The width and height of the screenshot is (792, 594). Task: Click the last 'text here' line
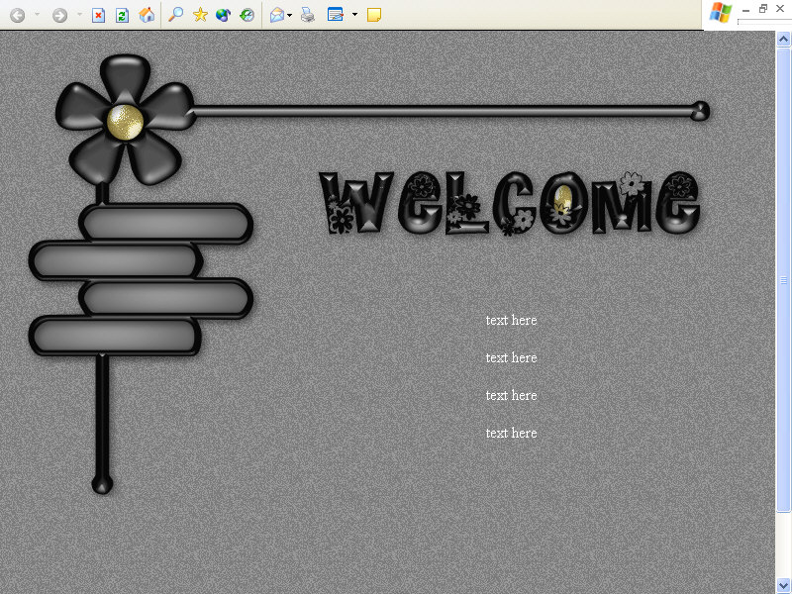pos(511,433)
